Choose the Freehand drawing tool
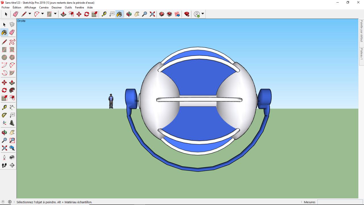 pyautogui.click(x=12, y=42)
